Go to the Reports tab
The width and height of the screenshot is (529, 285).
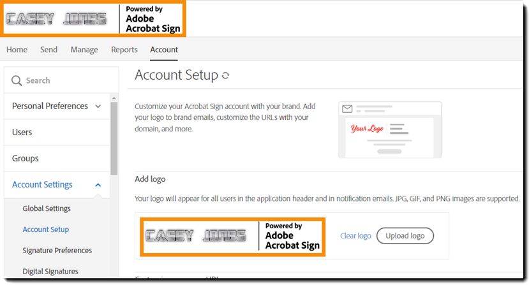click(124, 50)
